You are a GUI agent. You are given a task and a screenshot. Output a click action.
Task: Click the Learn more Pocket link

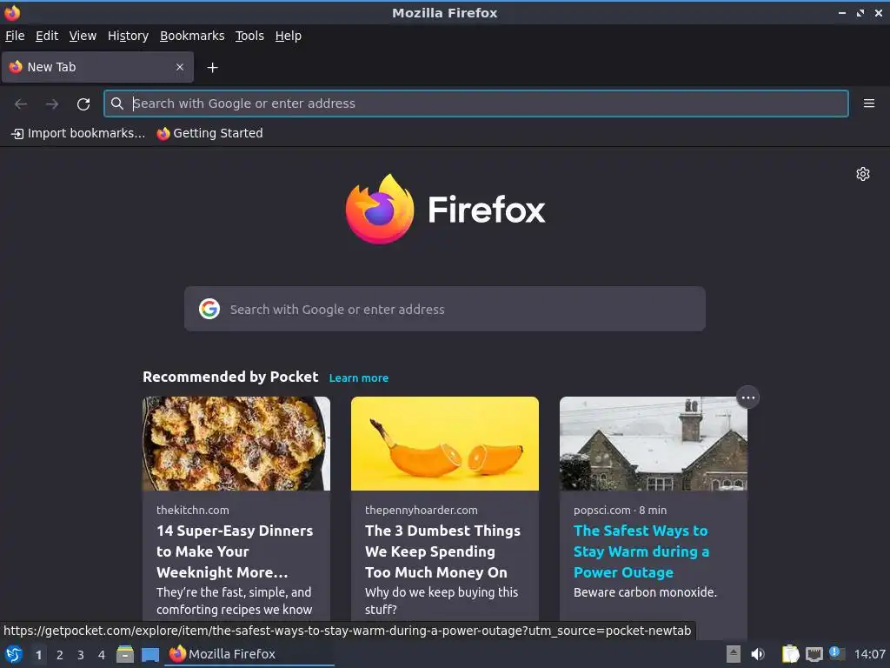pyautogui.click(x=359, y=377)
